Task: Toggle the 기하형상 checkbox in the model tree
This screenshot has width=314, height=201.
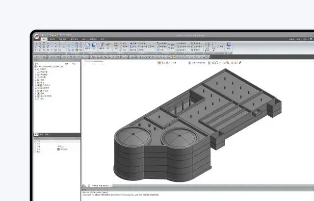Action: pyautogui.click(x=38, y=85)
